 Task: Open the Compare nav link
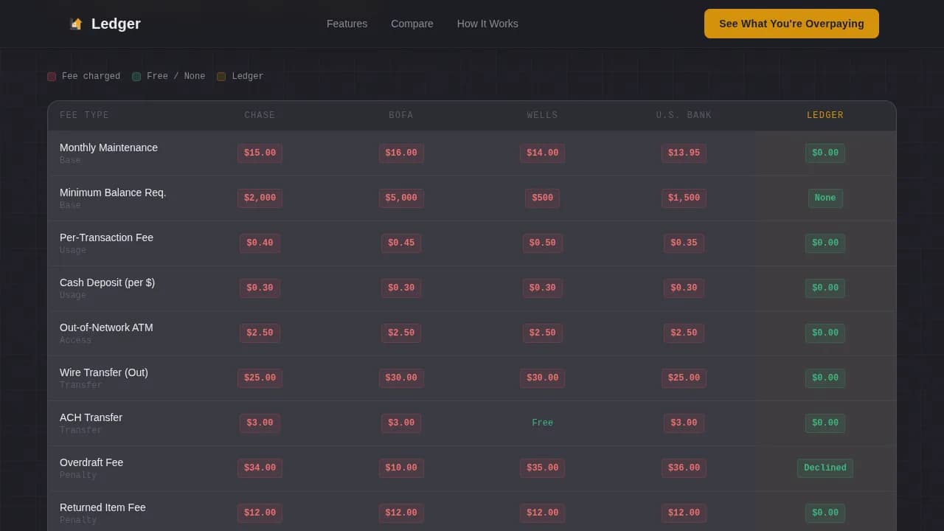412,24
